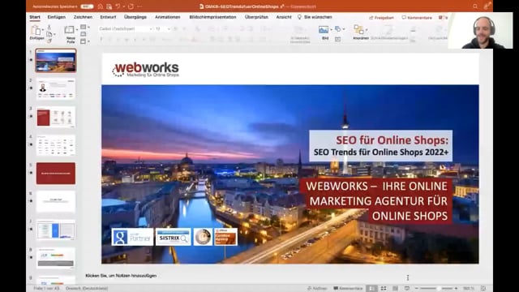Click the Undo arrow icon
The width and height of the screenshot is (519, 292).
click(x=118, y=6)
